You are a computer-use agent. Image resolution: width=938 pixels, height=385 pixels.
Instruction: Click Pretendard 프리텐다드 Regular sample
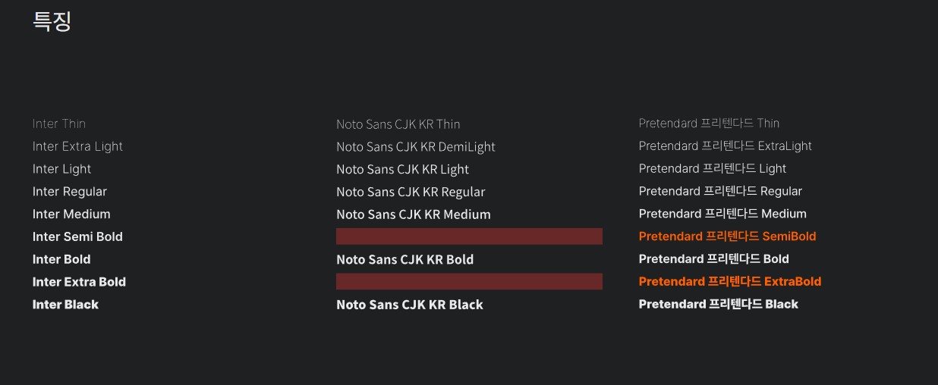click(x=720, y=191)
